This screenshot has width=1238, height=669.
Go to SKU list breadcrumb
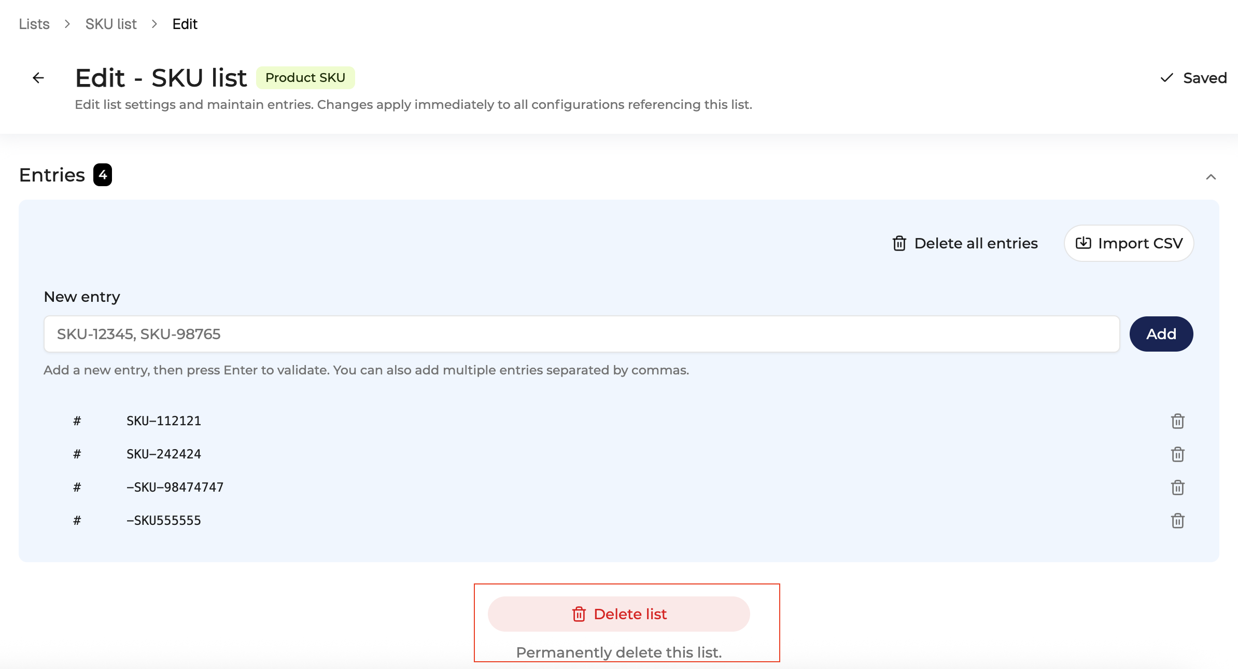(111, 24)
